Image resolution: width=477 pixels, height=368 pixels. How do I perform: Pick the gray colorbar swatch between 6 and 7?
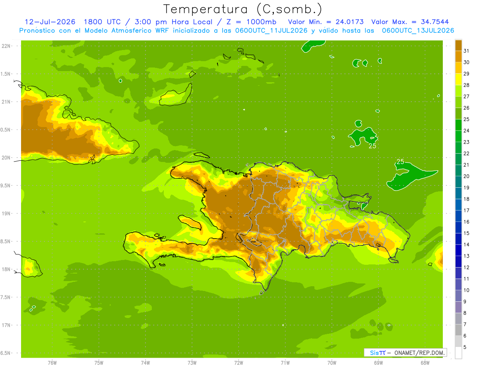tap(458, 330)
